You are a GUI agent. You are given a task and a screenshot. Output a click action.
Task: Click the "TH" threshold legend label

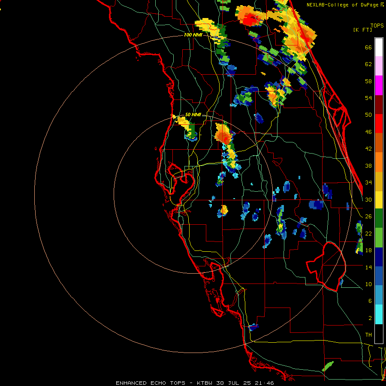(368, 335)
